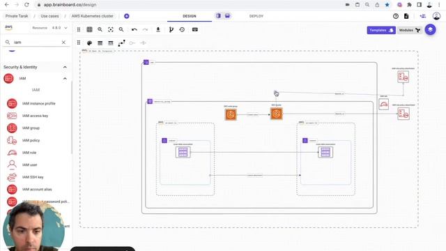The height and width of the screenshot is (251, 446).
Task: Select the lower IAM role policy attachment node
Action: [x=403, y=114]
